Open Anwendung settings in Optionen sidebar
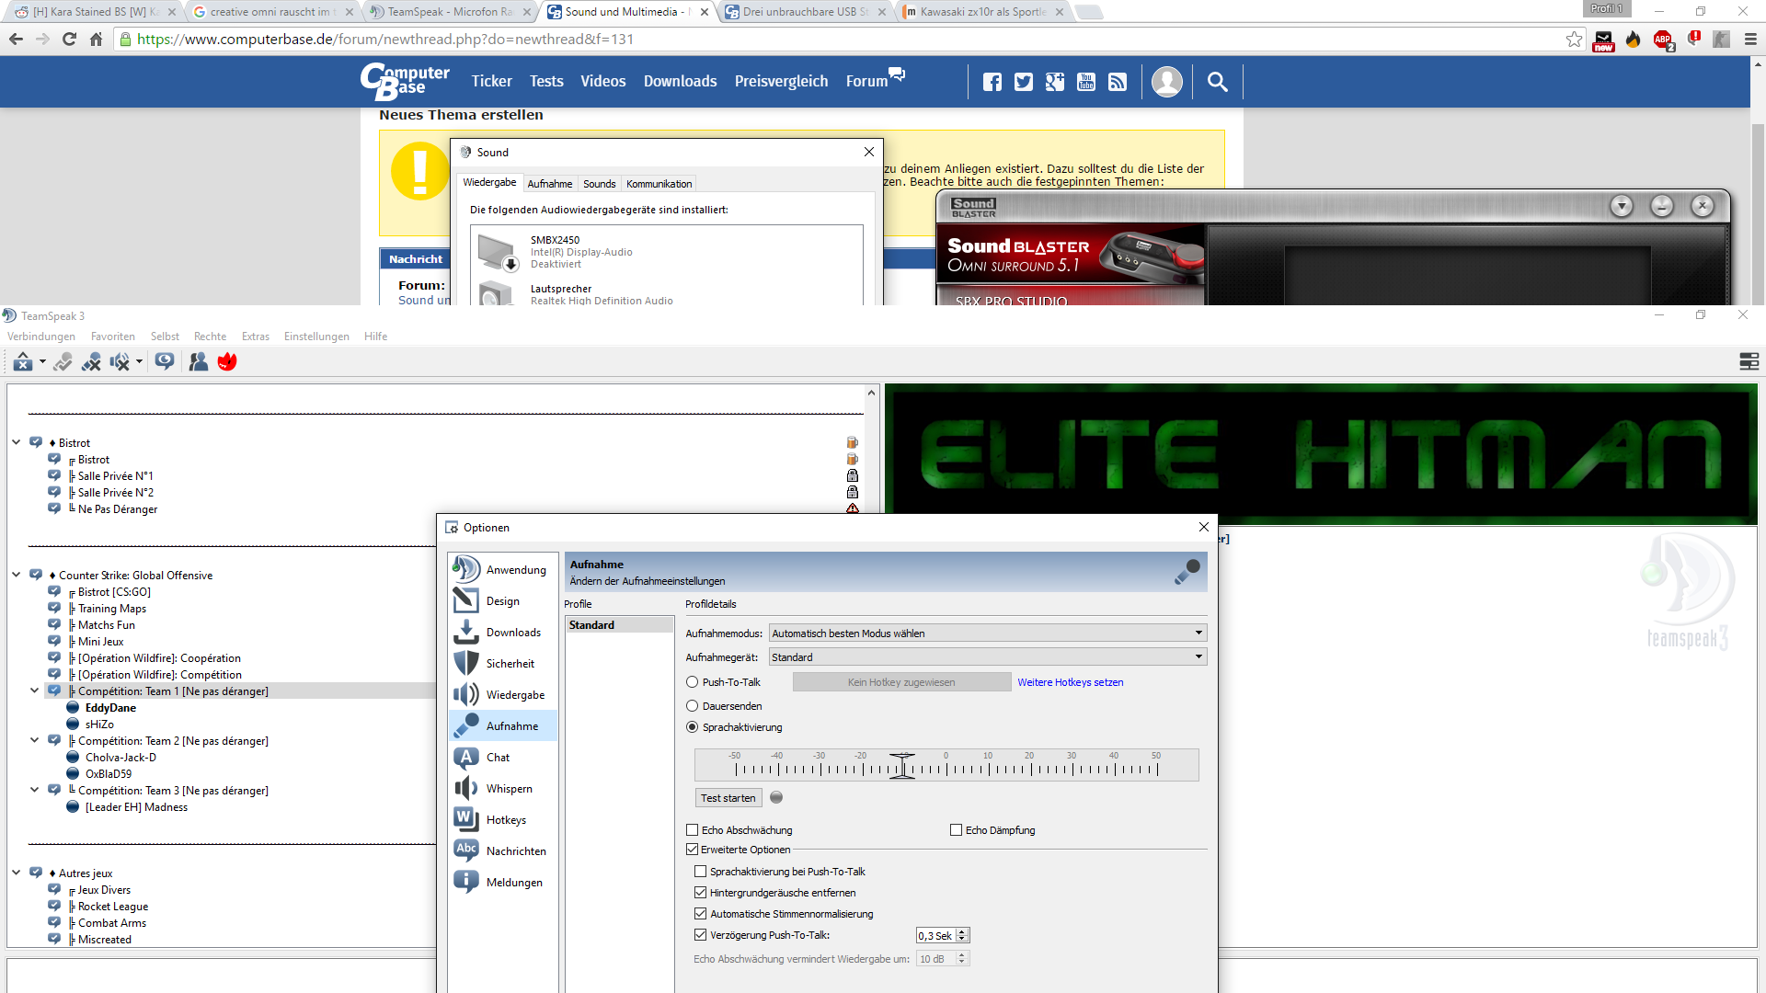The height and width of the screenshot is (993, 1766). pos(502,570)
